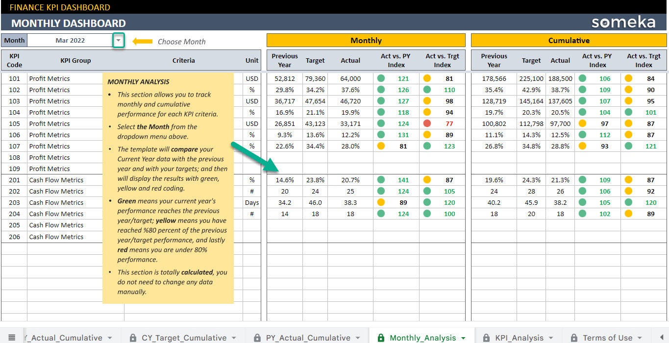Click lock icon on Terms of Use tab
The image size is (669, 343).
(573, 338)
